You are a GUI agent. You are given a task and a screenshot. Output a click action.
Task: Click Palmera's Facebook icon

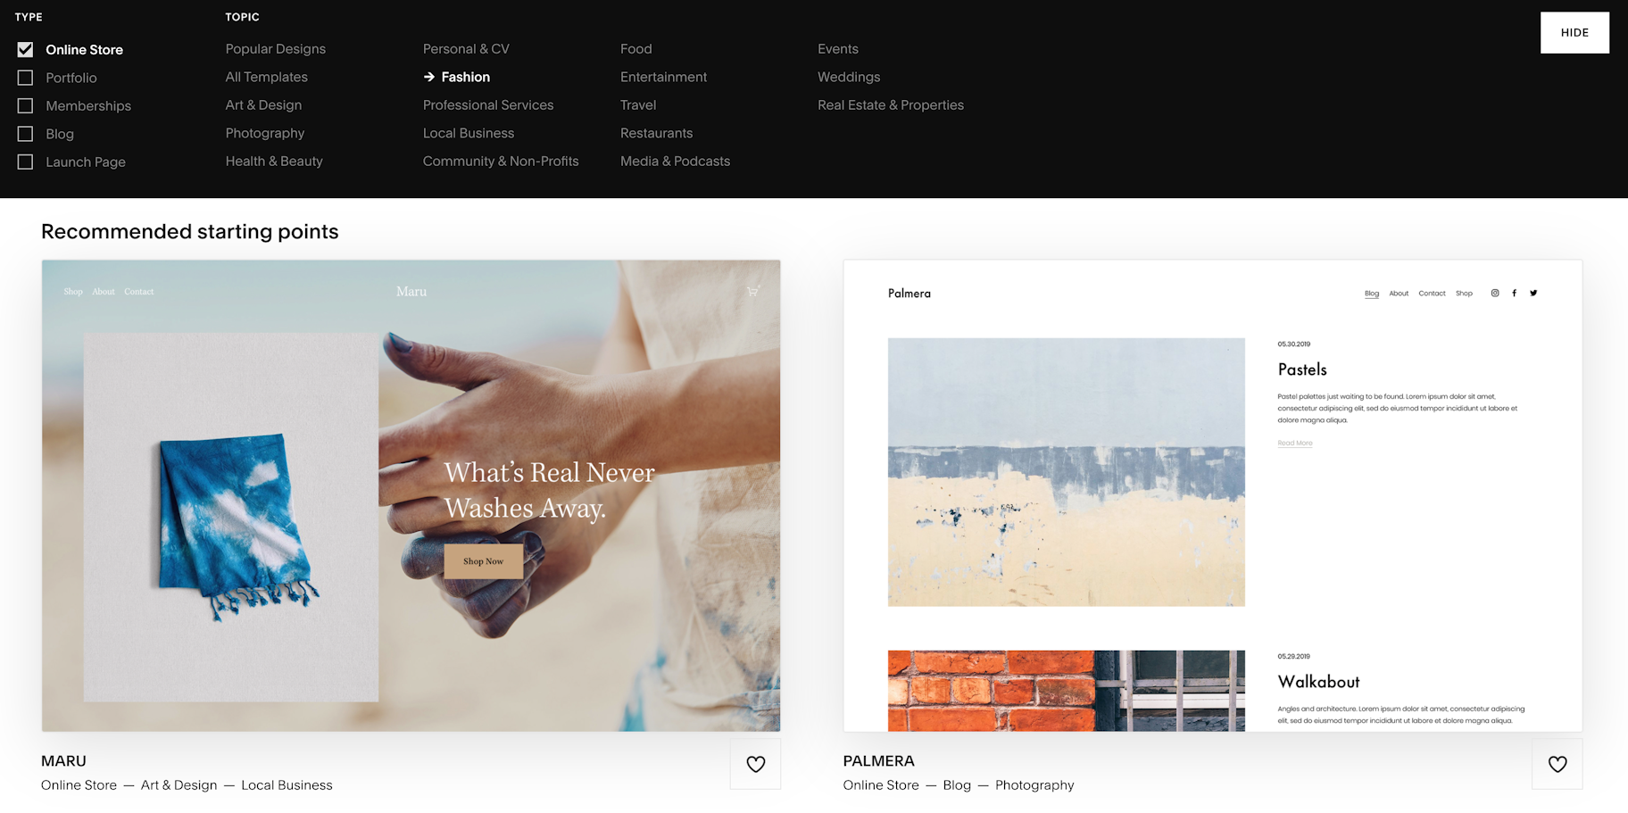tap(1515, 293)
